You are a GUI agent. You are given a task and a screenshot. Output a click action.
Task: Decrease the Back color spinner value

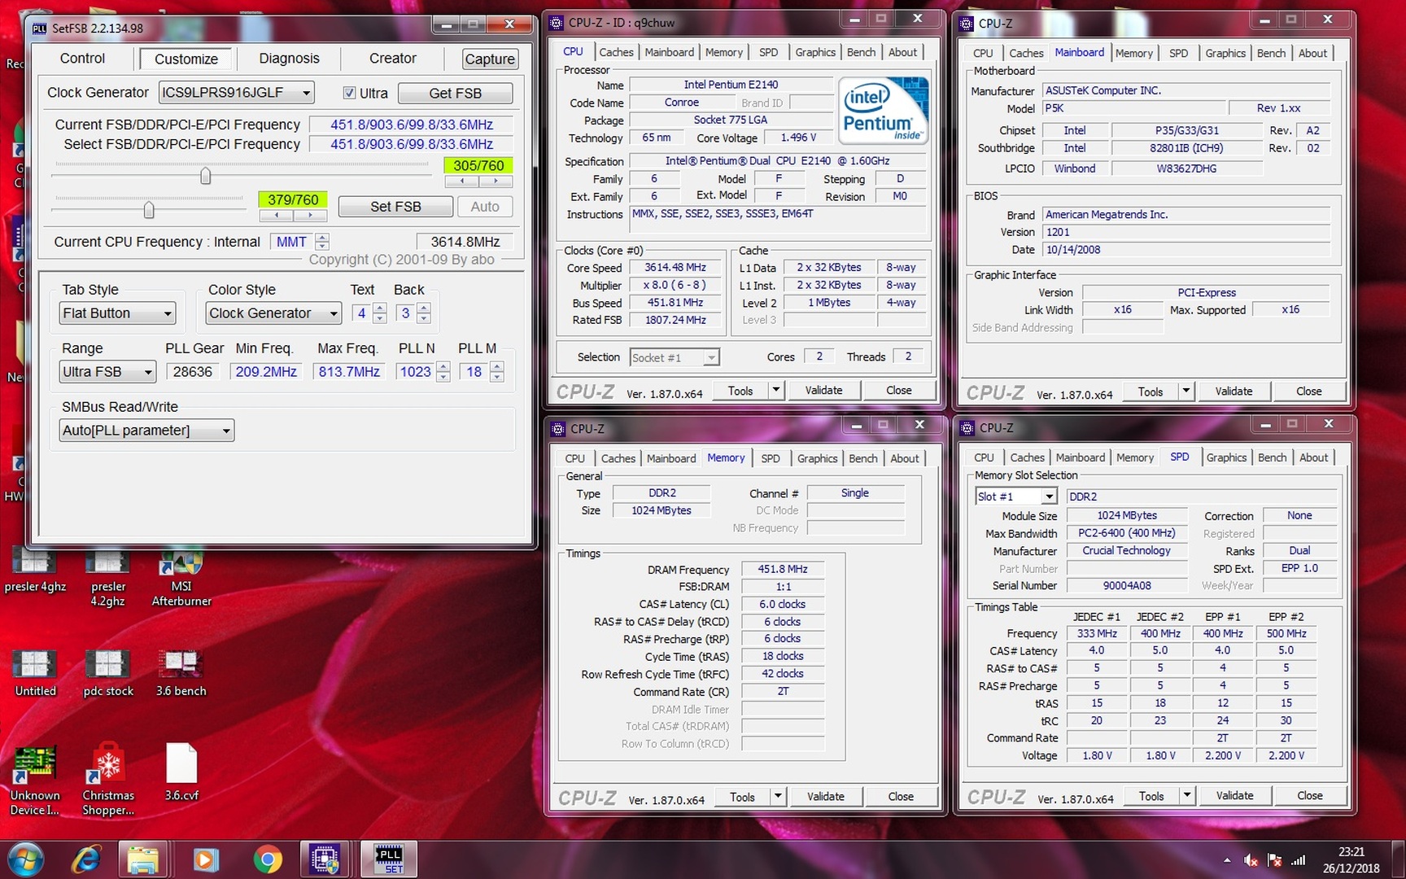tap(423, 318)
